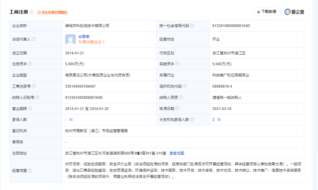Click 谷建潮 avatar thumbnail
This screenshot has width=318, height=190.
click(x=70, y=39)
